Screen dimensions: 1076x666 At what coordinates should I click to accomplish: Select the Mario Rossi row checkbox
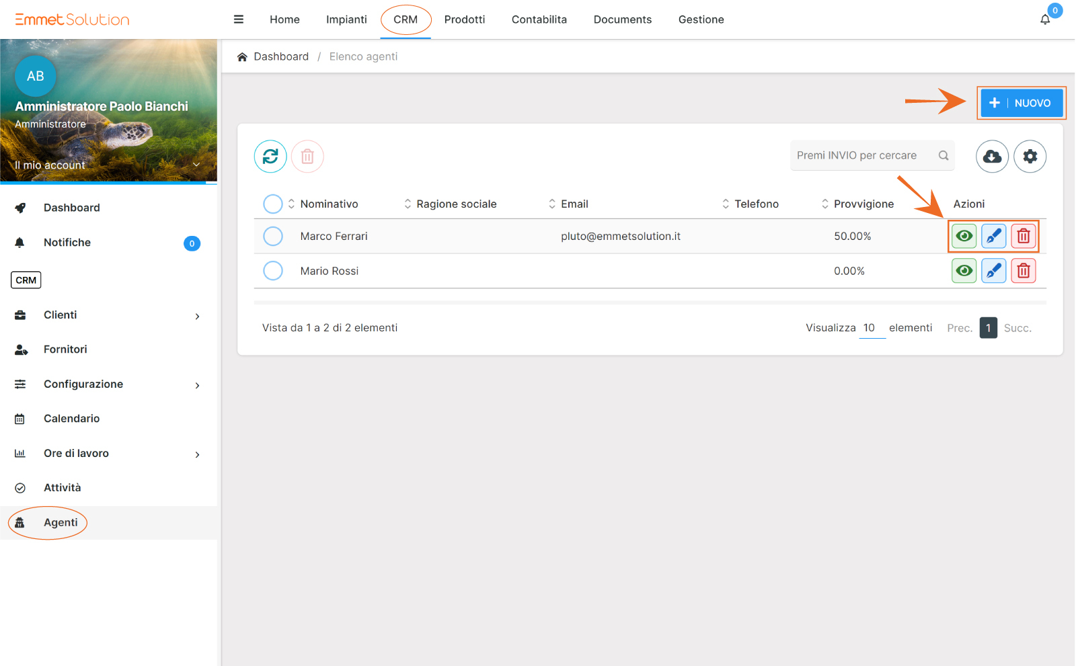pos(273,271)
